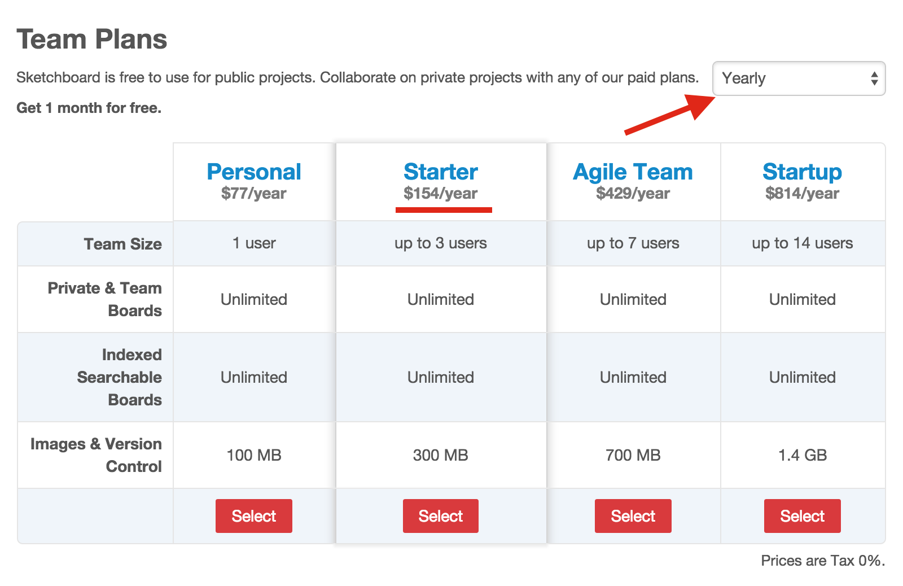Click the "Prices are Tax 0%" note
The image size is (903, 586).
(x=822, y=561)
